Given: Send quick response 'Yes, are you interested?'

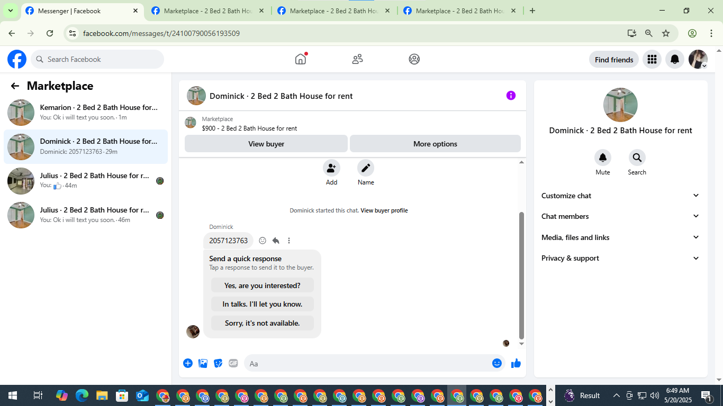Looking at the screenshot, I should 262,285.
